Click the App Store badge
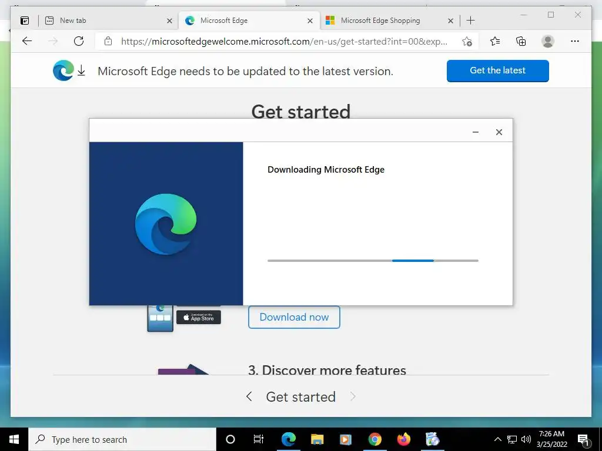 [x=199, y=317]
